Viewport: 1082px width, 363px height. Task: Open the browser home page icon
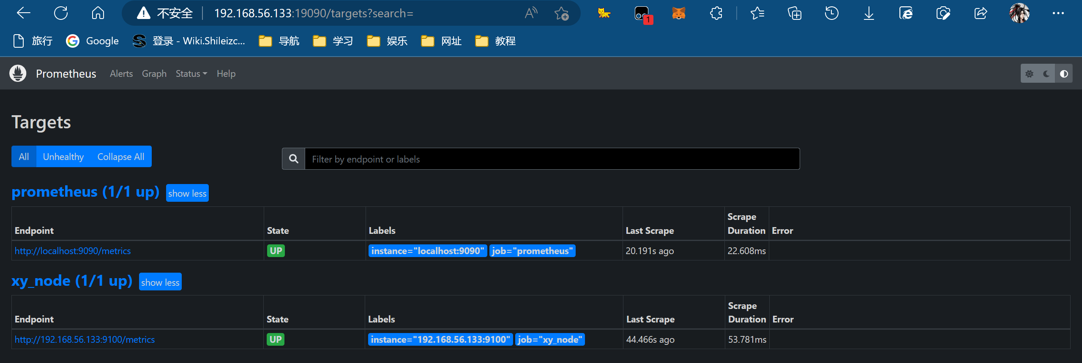[x=98, y=14]
